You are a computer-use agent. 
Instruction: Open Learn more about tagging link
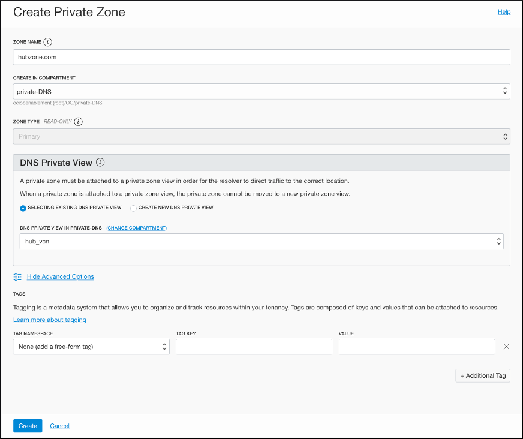tap(49, 320)
